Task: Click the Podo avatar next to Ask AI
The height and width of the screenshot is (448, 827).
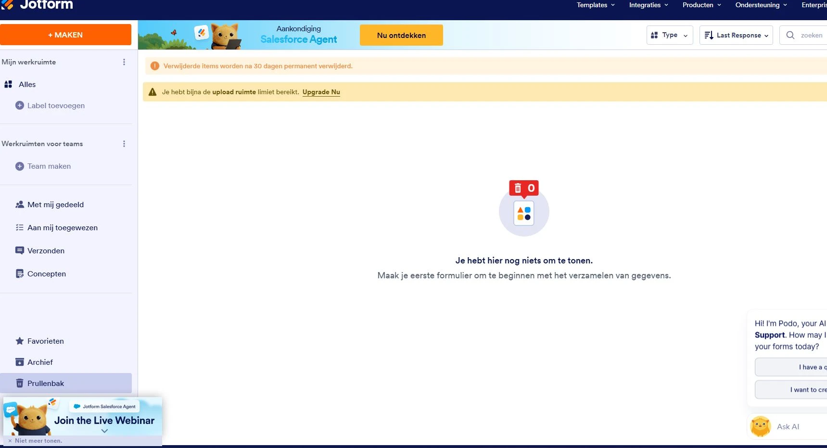Action: coord(760,426)
